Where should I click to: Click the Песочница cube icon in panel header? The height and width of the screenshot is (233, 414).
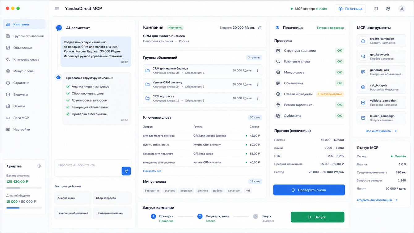277,28
